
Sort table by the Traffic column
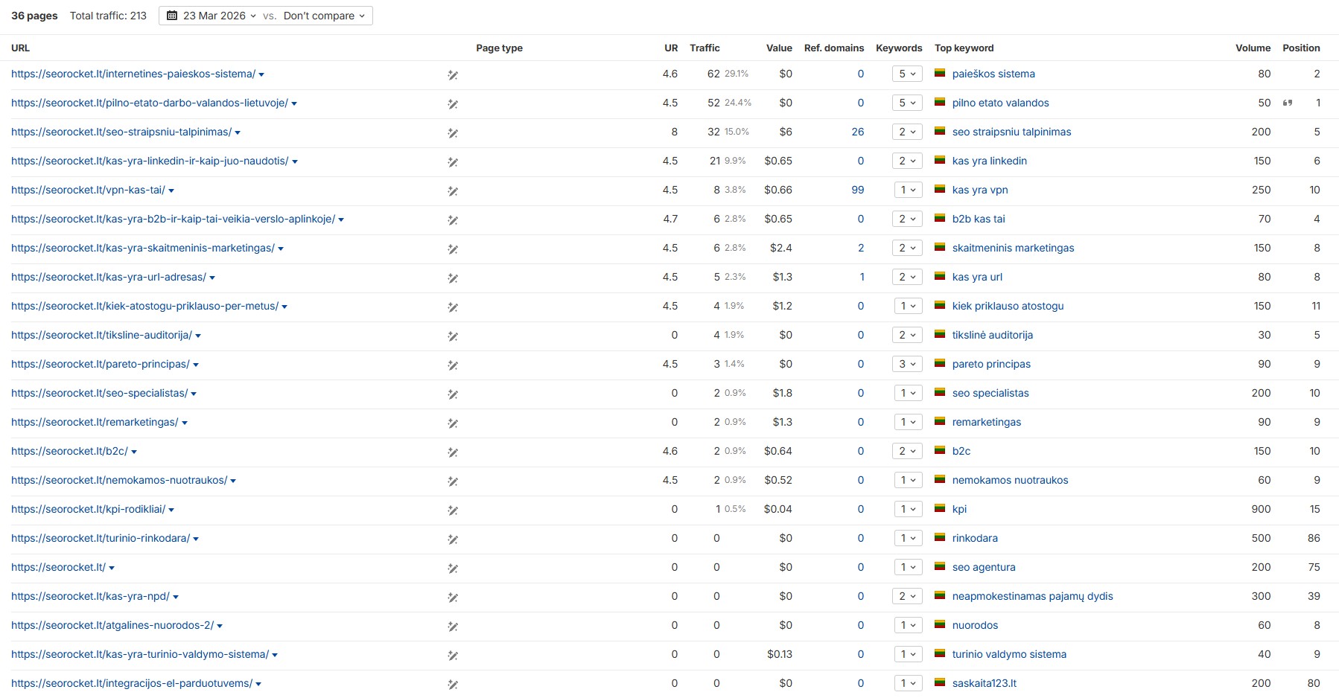click(705, 48)
